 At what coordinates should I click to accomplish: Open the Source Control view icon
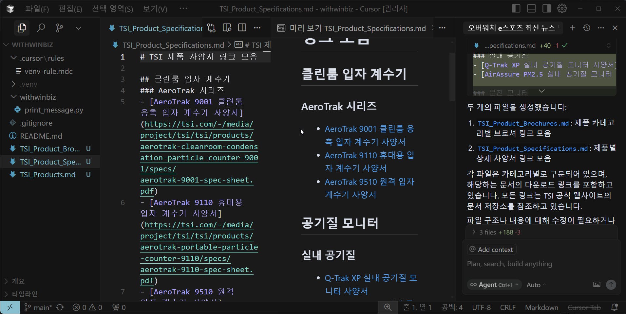pyautogui.click(x=60, y=28)
